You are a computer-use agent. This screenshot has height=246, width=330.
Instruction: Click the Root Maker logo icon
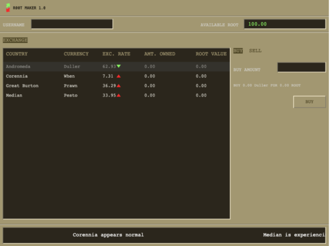click(x=8, y=8)
